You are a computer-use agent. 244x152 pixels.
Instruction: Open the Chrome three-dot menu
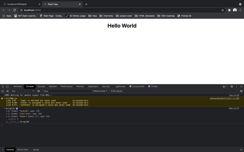click(240, 10)
